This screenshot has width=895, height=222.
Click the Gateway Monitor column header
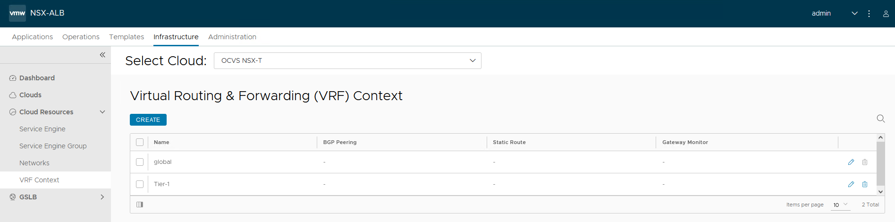click(x=685, y=142)
